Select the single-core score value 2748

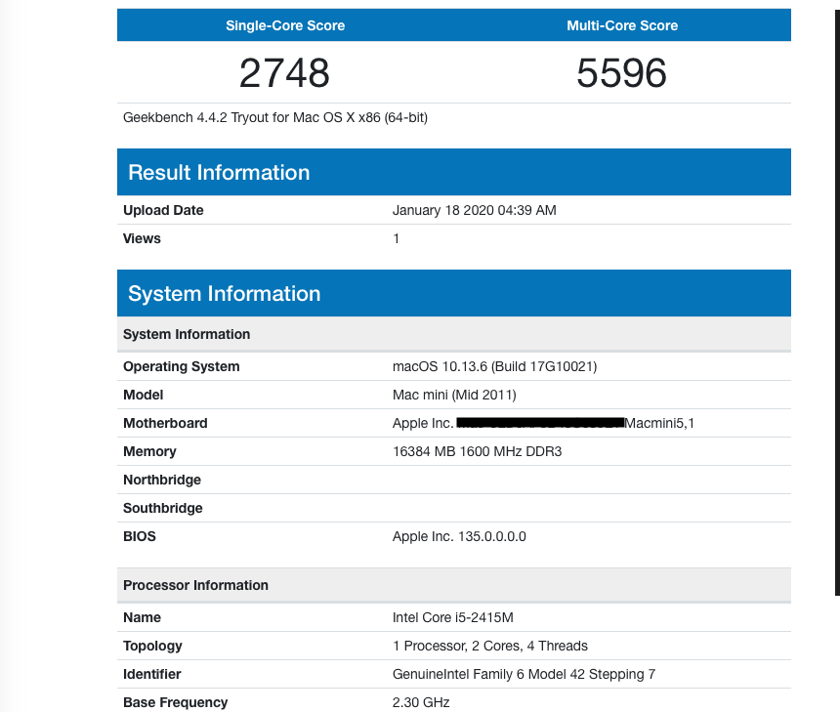[x=284, y=73]
